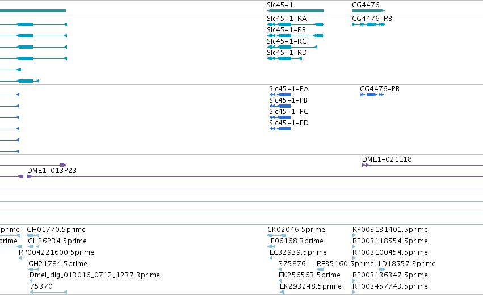Select RP003100454.5prime EST label
This screenshot has height=295, width=483.
(x=390, y=252)
